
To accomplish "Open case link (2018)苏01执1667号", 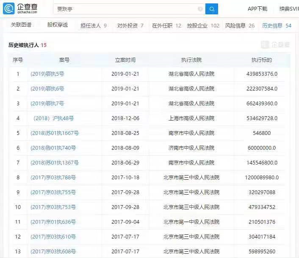I will point(55,133).
